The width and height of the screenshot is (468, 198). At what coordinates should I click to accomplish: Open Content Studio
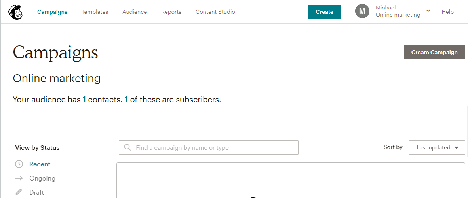pyautogui.click(x=215, y=12)
